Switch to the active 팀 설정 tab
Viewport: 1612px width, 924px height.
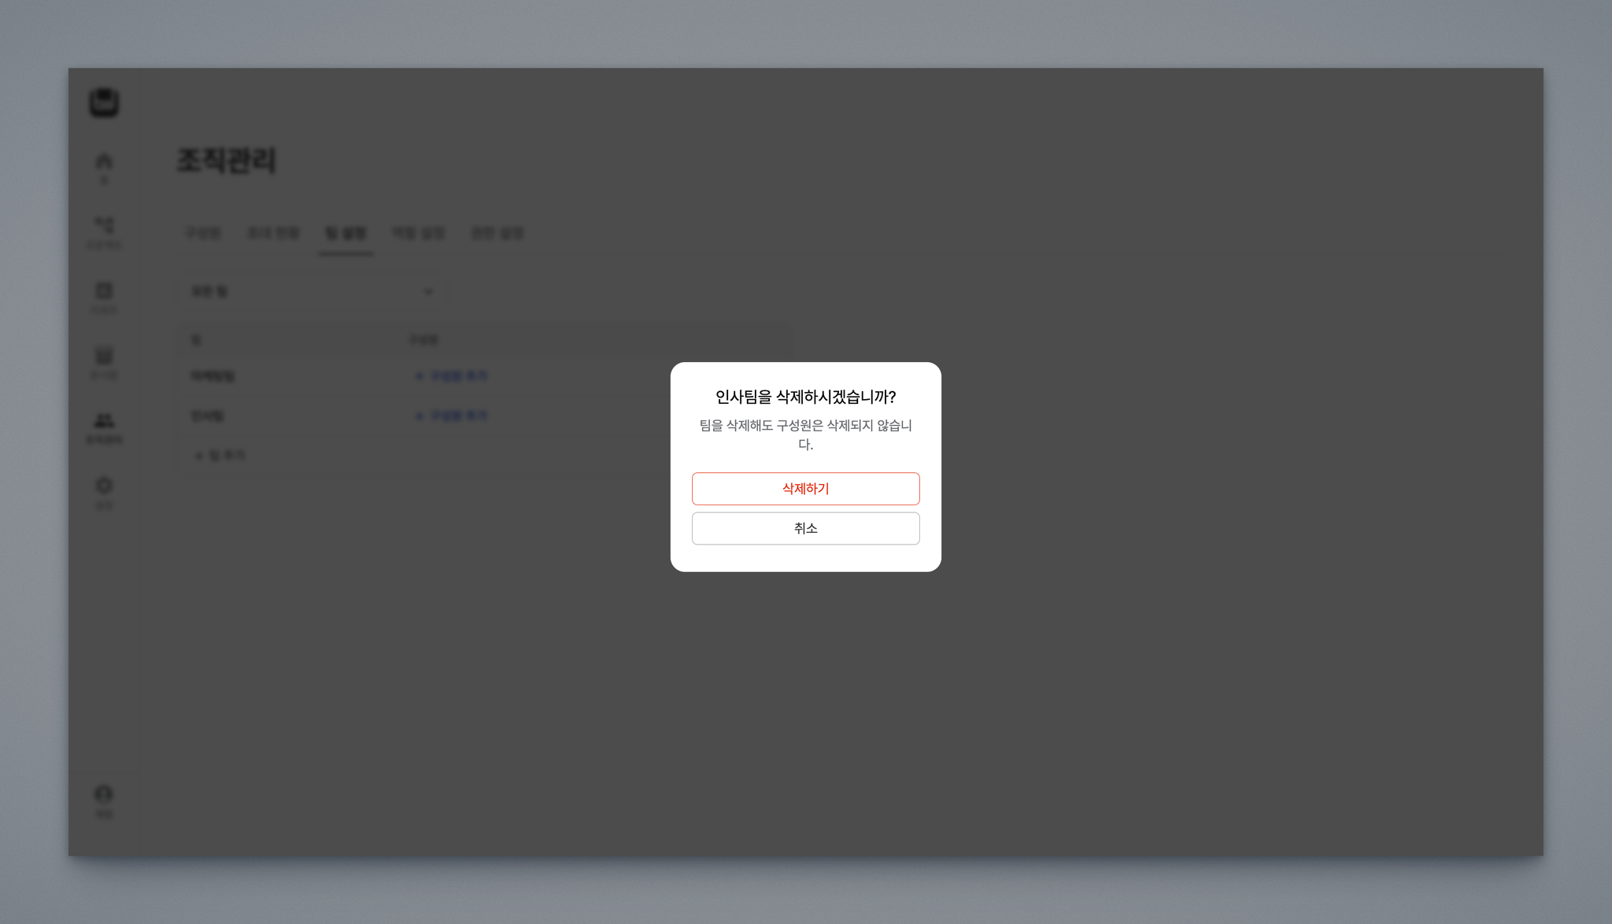point(346,233)
